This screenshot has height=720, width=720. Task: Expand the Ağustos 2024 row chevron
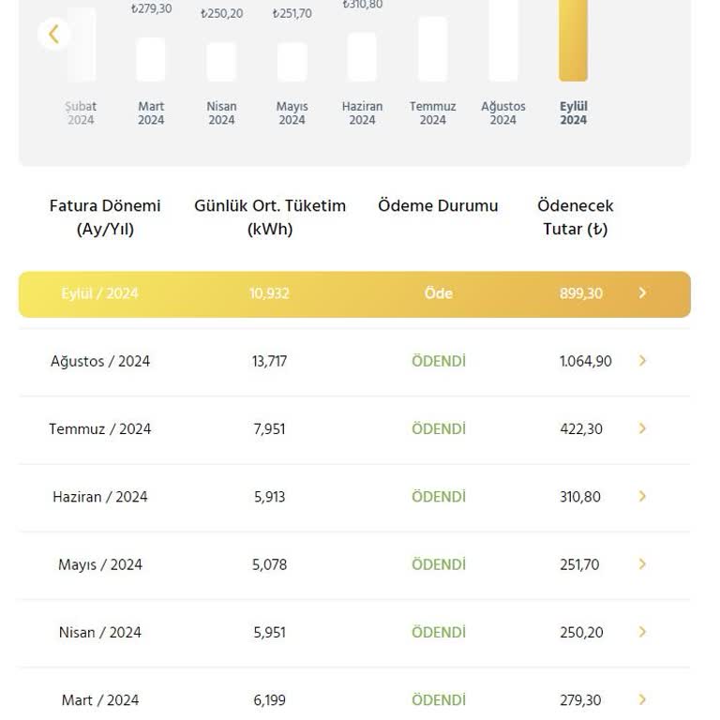[x=642, y=361]
